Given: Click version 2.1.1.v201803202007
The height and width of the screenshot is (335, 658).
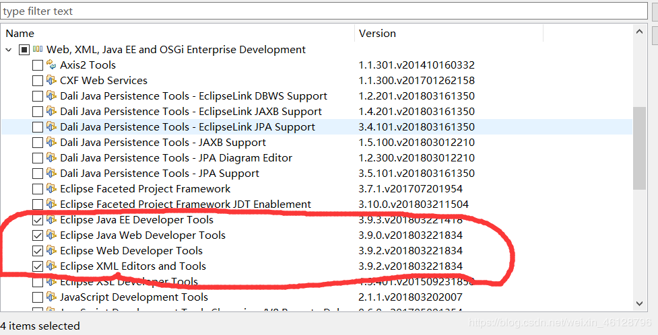Looking at the screenshot, I should click(x=410, y=298).
